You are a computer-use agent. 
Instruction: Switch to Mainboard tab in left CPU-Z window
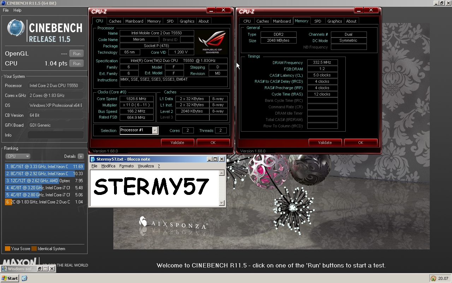point(134,21)
